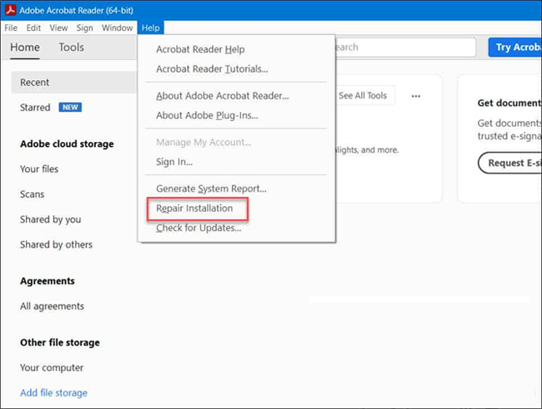Click the Add file storage link
542x409 pixels.
[53, 392]
